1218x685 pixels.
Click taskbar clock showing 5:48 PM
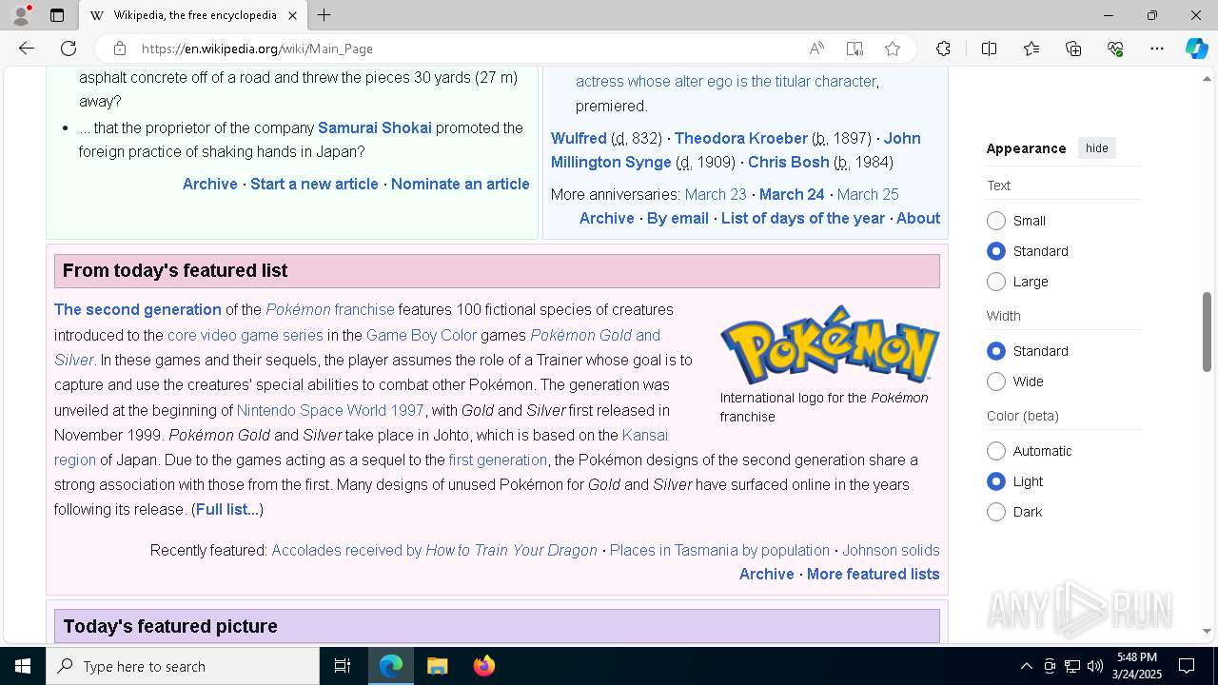click(x=1137, y=666)
